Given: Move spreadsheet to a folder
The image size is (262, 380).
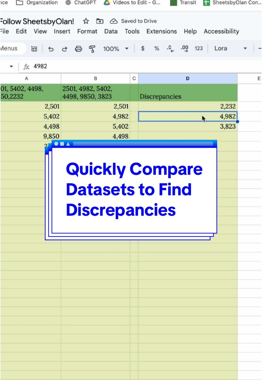Looking at the screenshot, I should click(99, 21).
